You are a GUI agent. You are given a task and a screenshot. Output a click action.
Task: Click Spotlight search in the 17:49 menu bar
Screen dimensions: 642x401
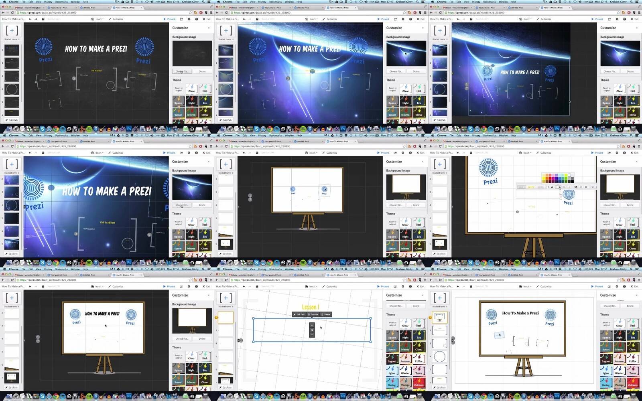(203, 135)
